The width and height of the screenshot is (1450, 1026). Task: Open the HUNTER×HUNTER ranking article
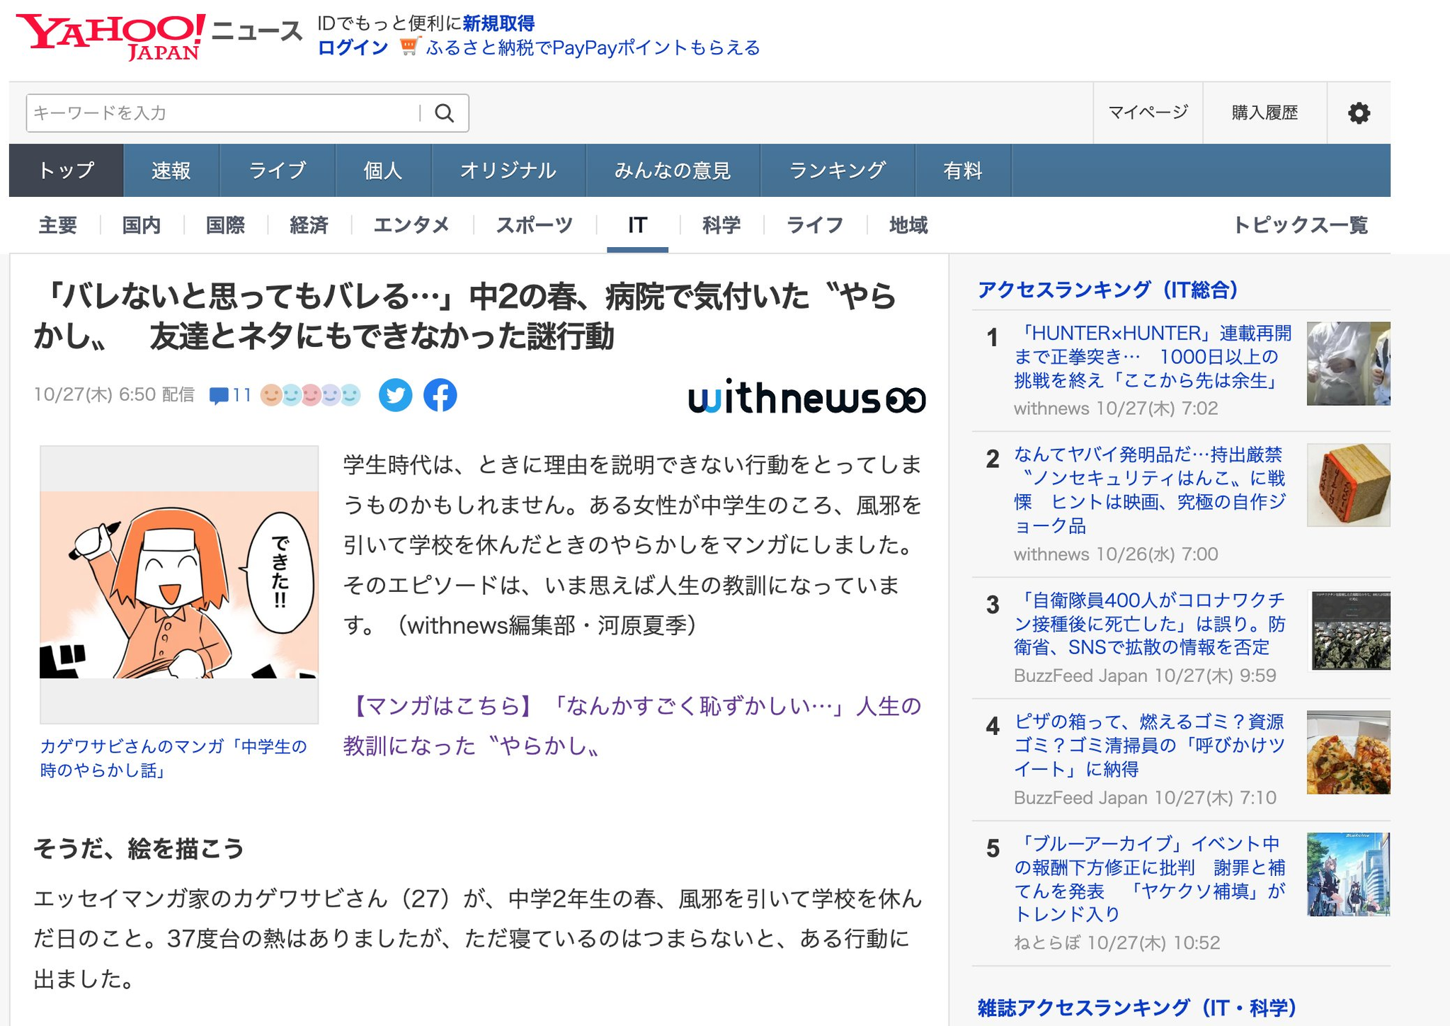tap(1152, 356)
